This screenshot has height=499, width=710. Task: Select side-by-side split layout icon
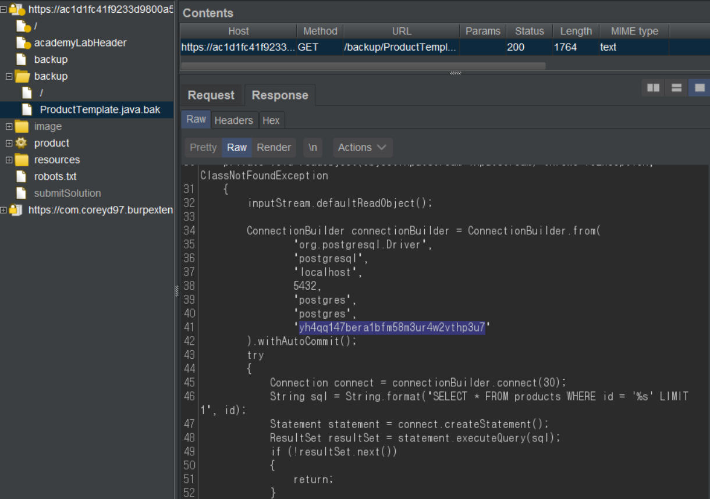click(654, 88)
